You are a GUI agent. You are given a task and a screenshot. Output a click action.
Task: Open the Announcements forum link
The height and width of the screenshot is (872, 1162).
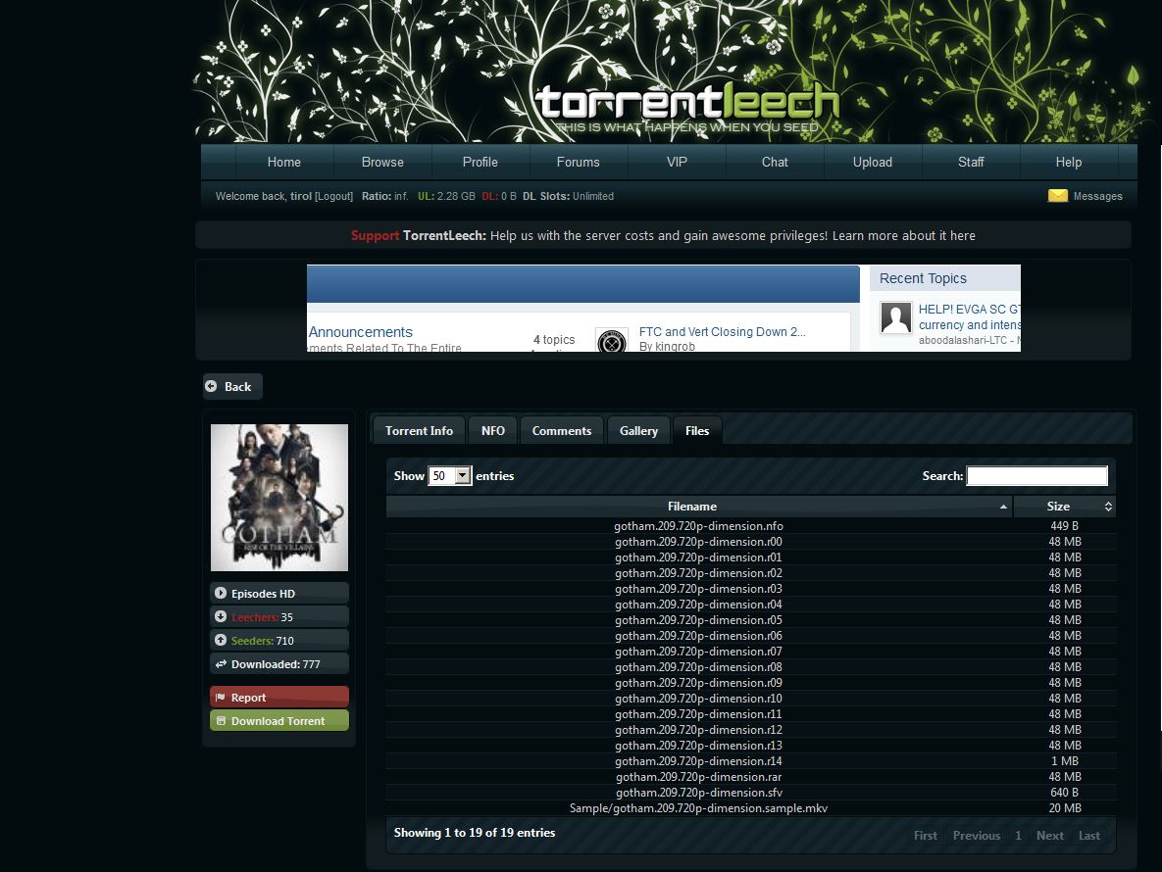[x=360, y=331]
